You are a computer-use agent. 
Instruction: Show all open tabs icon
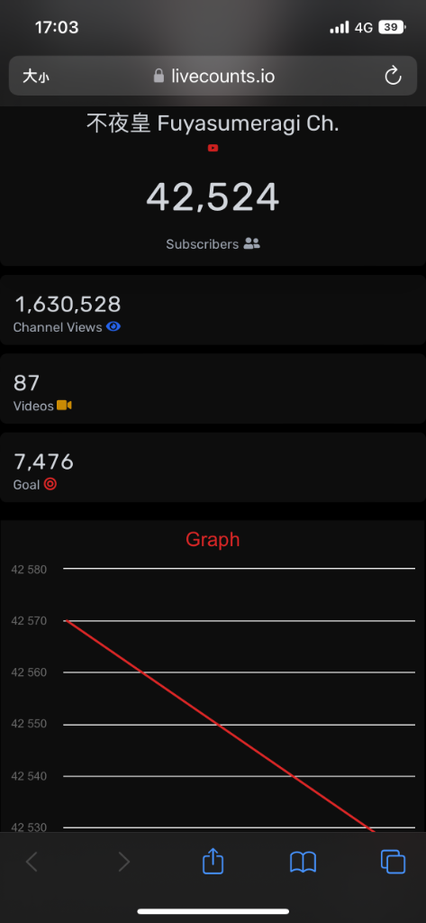pyautogui.click(x=393, y=862)
